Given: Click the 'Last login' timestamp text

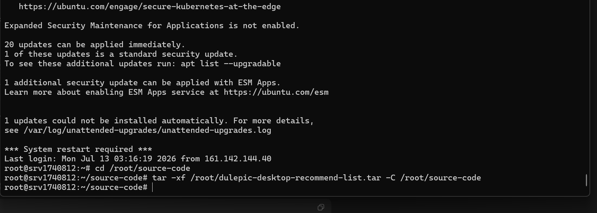Looking at the screenshot, I should point(119,159).
